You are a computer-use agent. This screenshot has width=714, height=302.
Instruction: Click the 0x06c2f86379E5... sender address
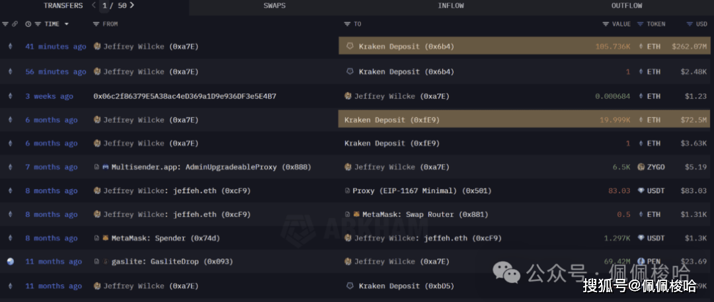(184, 96)
